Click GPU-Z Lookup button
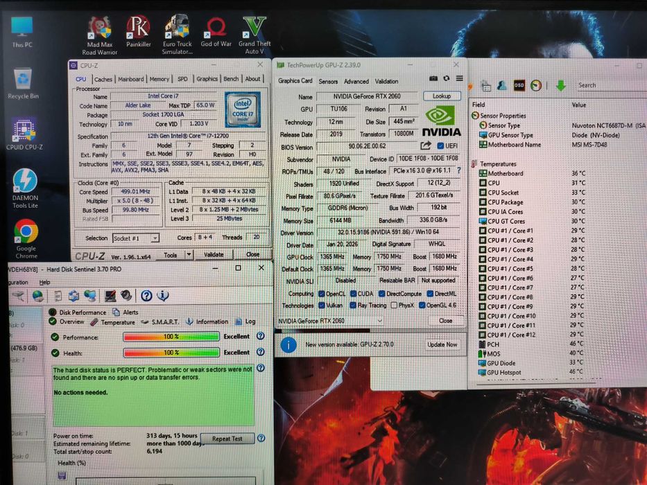 (442, 96)
